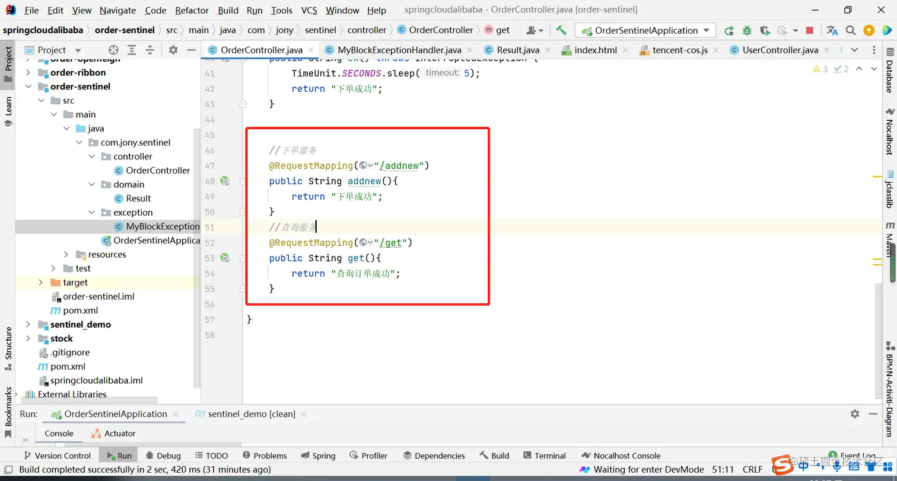
Task: Open the Bookmarks tool window
Action: [8, 412]
